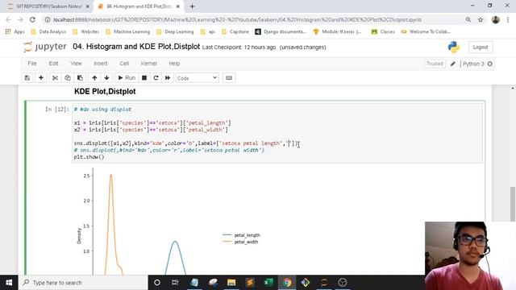Reload the current page
Screen dimensions: 516x290
[32, 19]
